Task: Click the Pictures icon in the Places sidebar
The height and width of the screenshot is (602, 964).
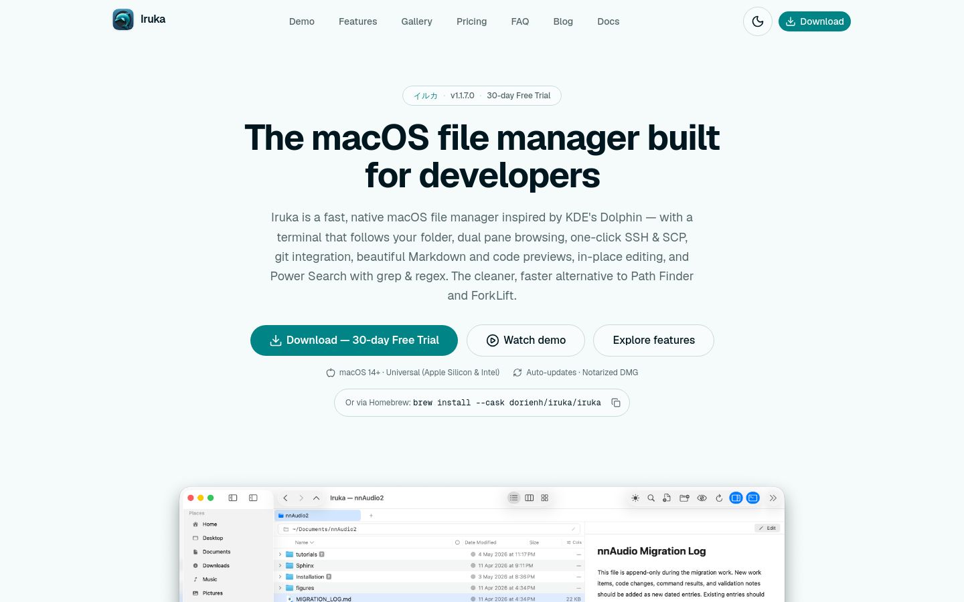Action: 195,593
